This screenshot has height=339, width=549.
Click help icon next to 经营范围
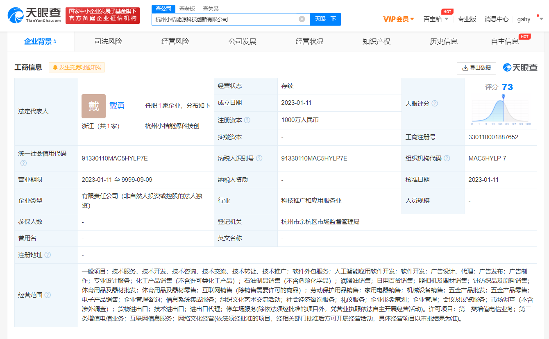pos(48,295)
